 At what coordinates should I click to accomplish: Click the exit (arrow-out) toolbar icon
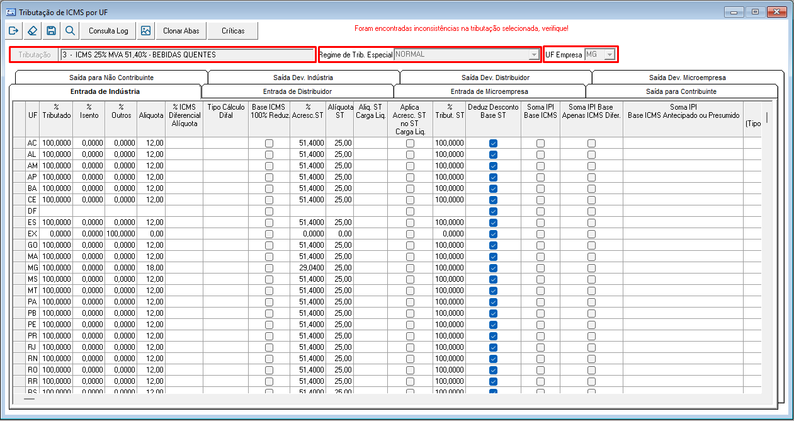point(14,30)
